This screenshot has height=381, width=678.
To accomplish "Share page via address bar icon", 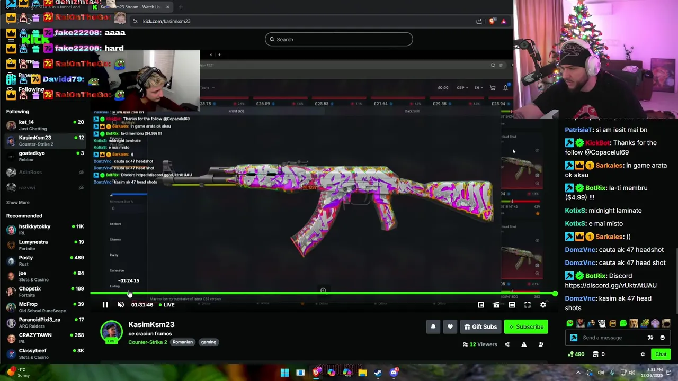I will [x=479, y=21].
